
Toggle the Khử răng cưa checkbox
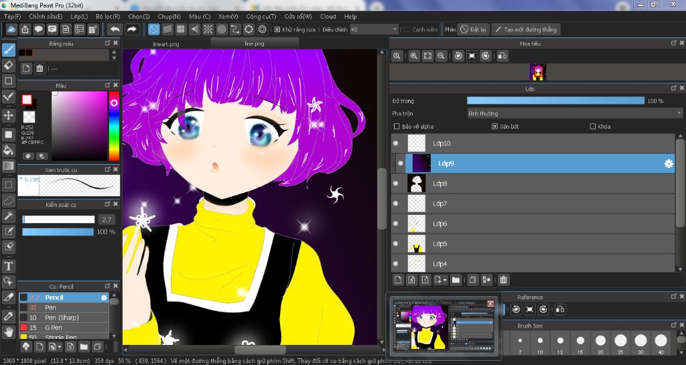(277, 29)
